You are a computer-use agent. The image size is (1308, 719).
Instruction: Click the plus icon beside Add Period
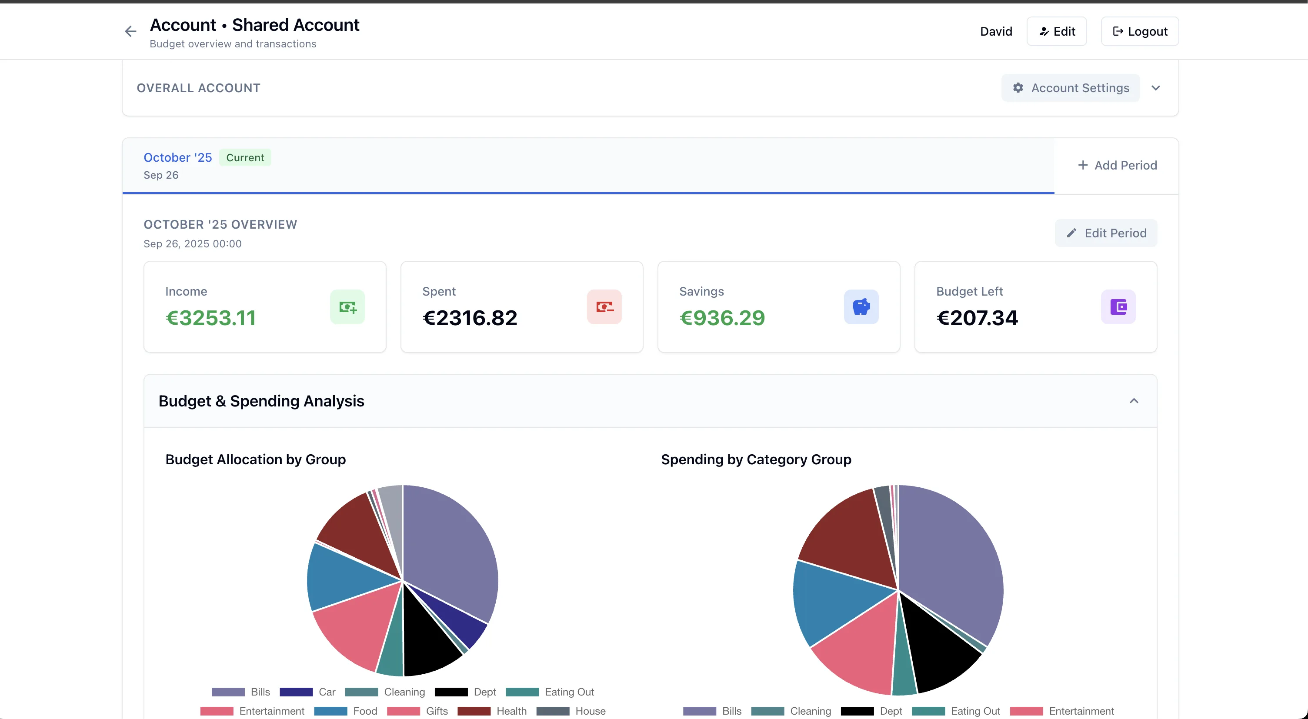[1083, 165]
